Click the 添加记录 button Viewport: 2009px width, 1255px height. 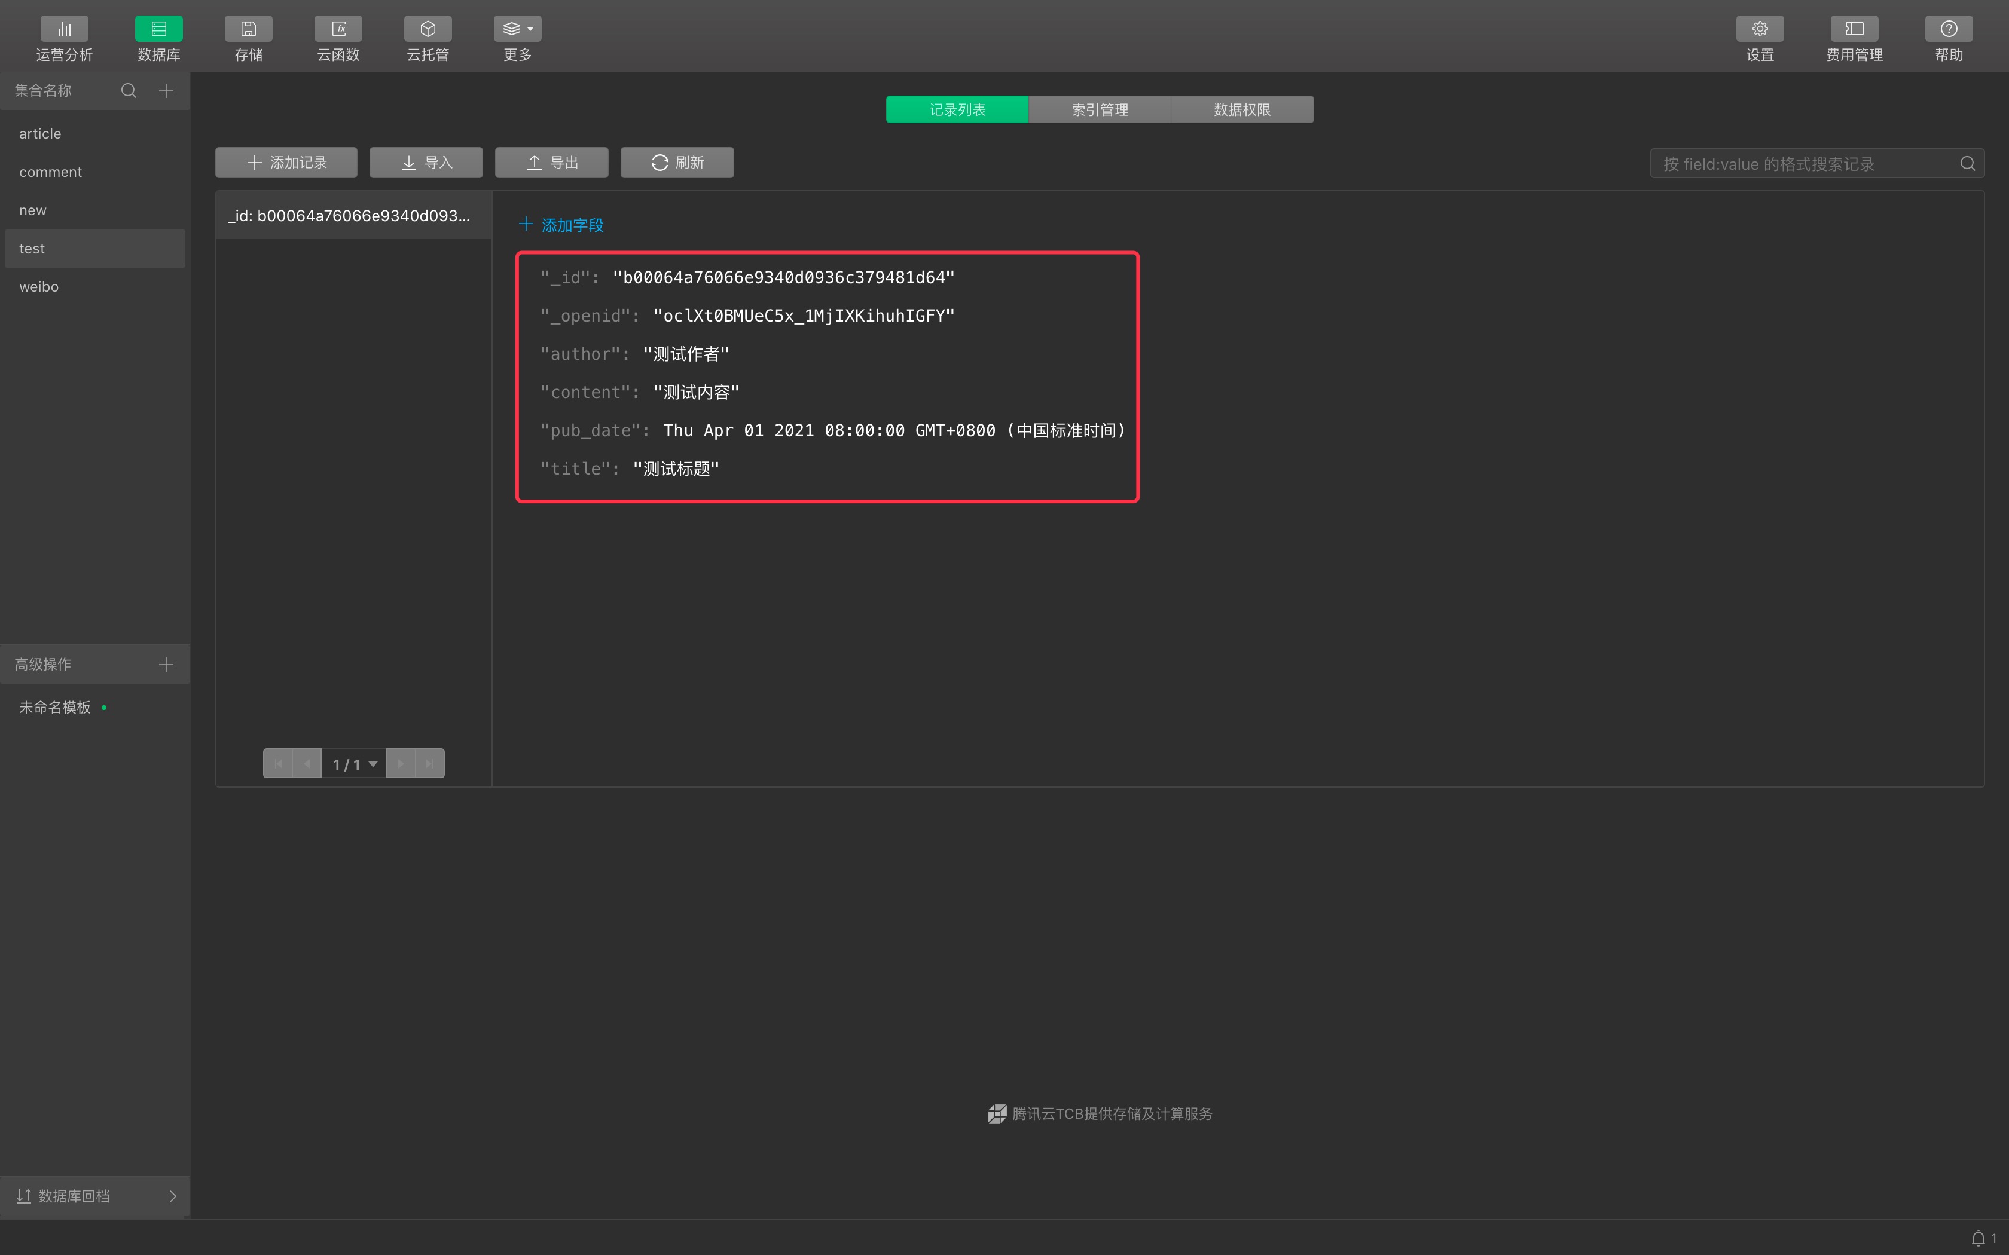click(286, 163)
